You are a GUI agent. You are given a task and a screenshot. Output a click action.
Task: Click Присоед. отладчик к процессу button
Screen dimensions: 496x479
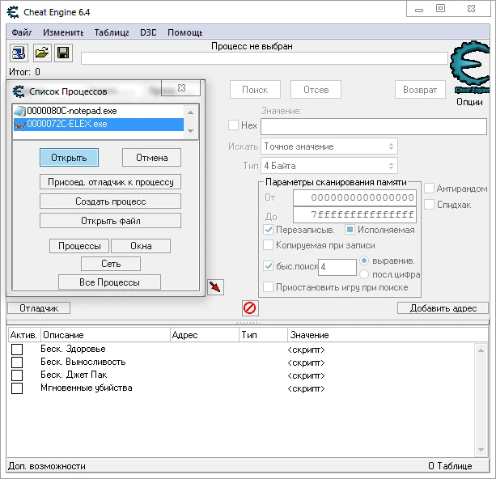pos(110,182)
